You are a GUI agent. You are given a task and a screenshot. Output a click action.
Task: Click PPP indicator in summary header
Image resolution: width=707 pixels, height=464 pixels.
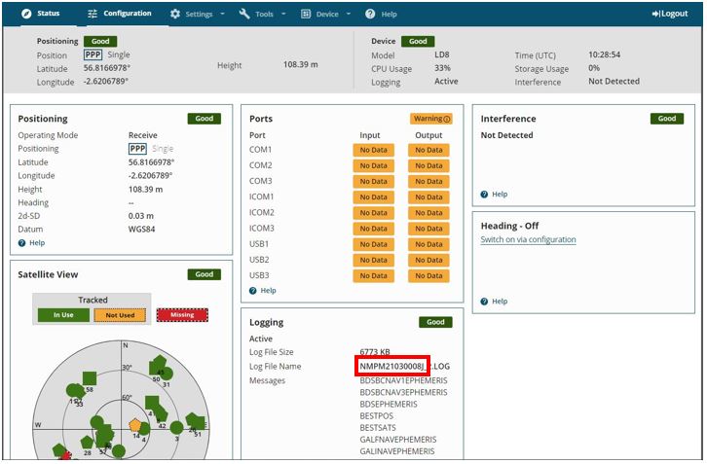tap(93, 54)
